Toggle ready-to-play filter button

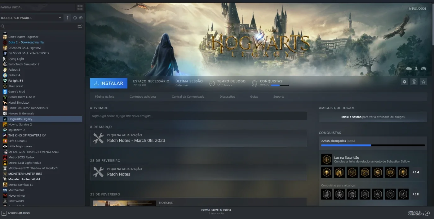81,18
